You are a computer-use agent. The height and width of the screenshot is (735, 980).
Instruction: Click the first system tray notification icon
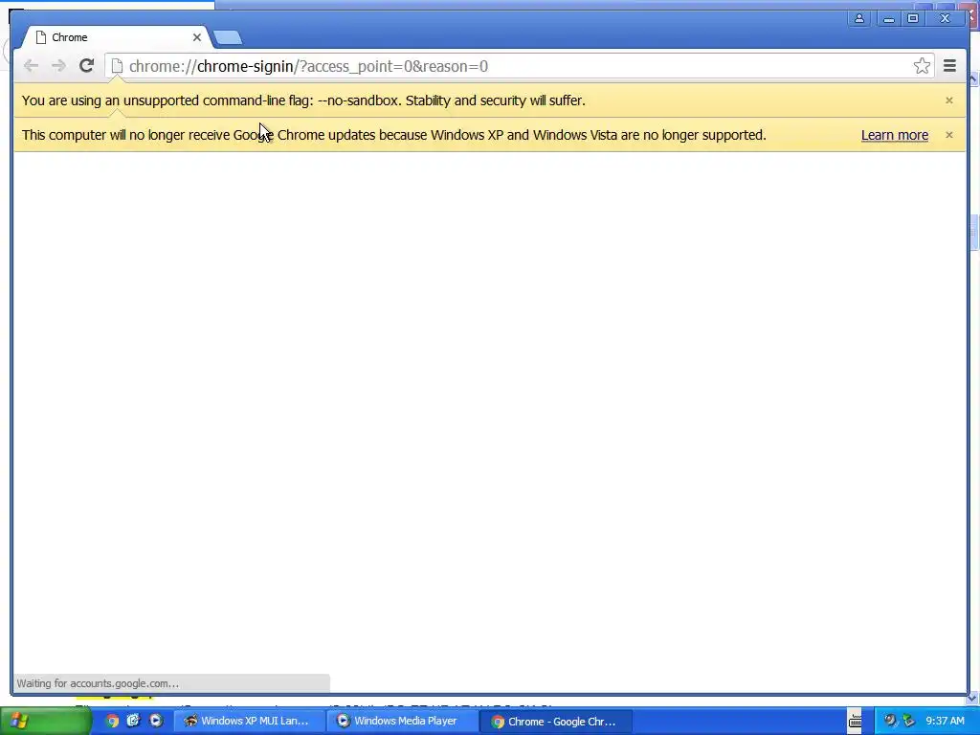[890, 721]
